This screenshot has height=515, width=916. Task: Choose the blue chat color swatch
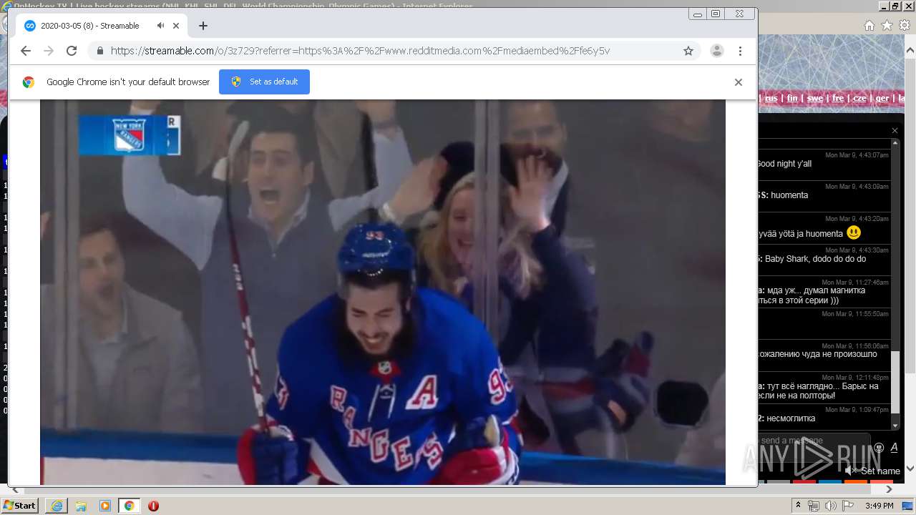point(830,482)
